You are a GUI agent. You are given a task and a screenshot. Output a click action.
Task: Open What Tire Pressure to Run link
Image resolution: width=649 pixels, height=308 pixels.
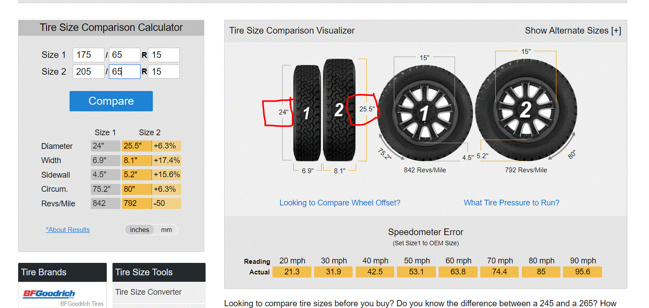(511, 203)
